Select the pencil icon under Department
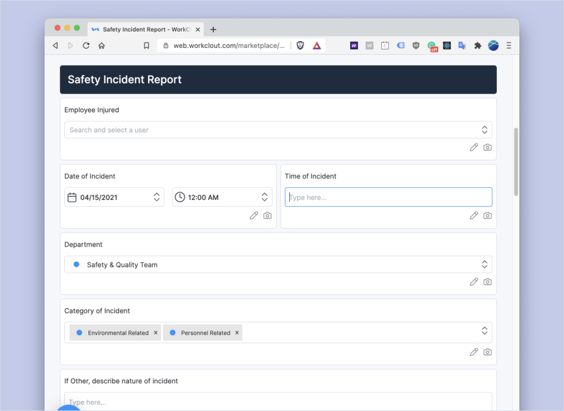Viewport: 564px width, 411px height. click(x=474, y=282)
